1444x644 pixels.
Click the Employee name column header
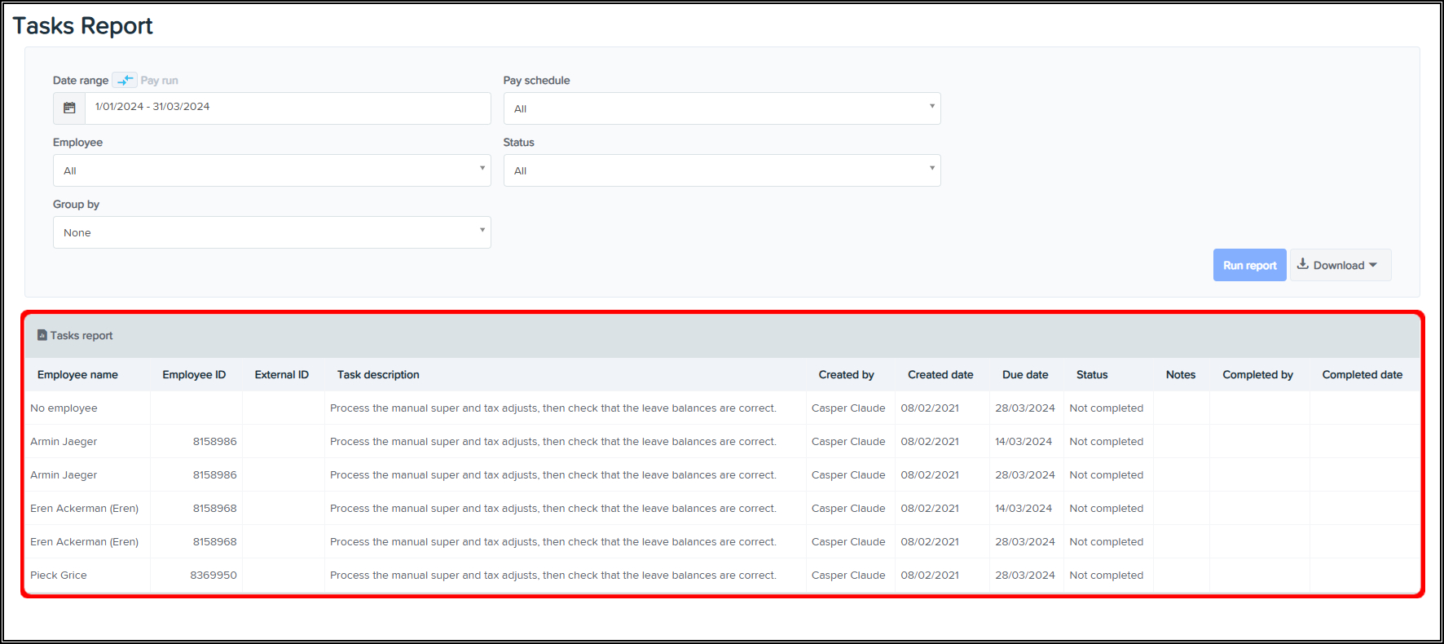(77, 375)
